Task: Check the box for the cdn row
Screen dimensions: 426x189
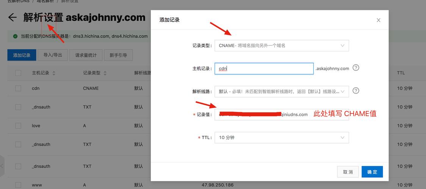Action: [18, 88]
